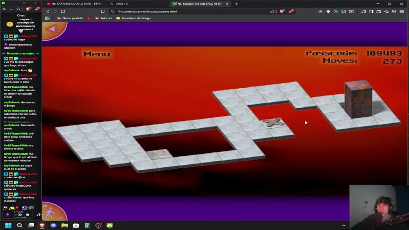Open the three-dots menu in Kick window
This screenshot has height=230, width=409.
12,9
